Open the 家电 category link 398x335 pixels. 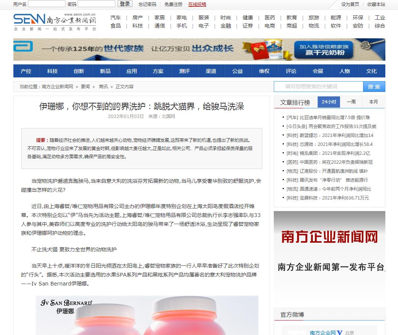tap(182, 17)
